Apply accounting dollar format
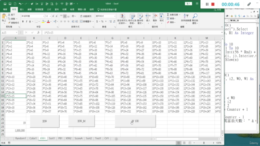The image size is (260, 146). [x=97, y=21]
